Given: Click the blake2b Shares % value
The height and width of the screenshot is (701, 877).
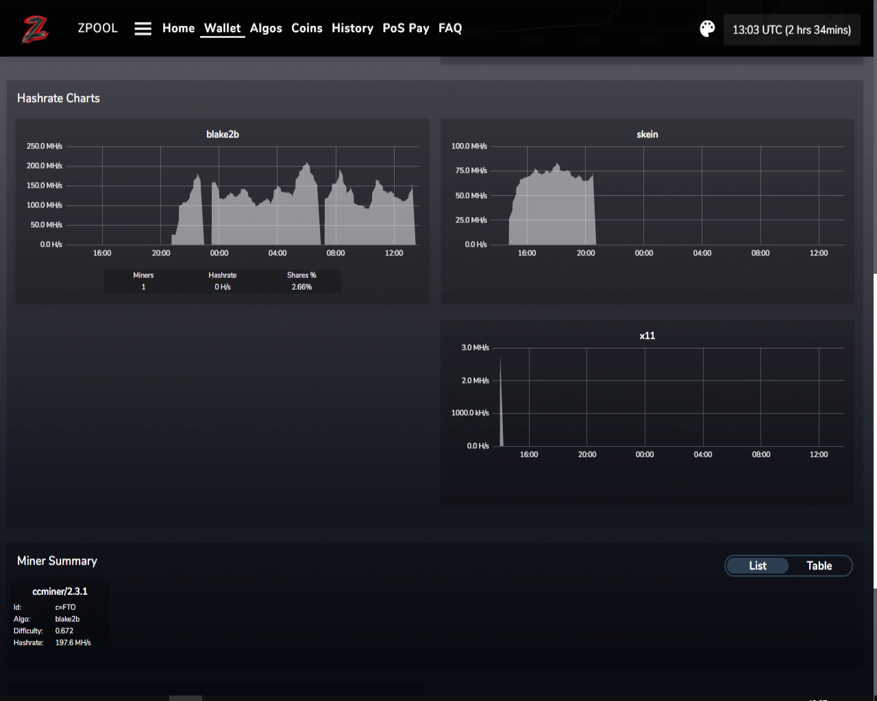Looking at the screenshot, I should 301,287.
